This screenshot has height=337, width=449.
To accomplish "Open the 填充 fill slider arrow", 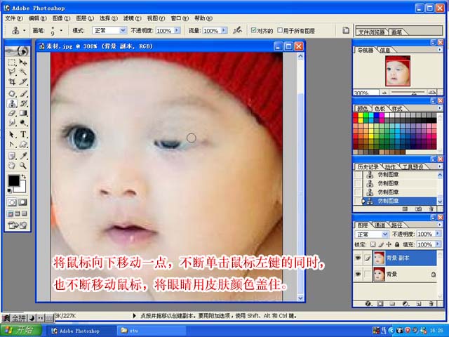I will pyautogui.click(x=438, y=244).
